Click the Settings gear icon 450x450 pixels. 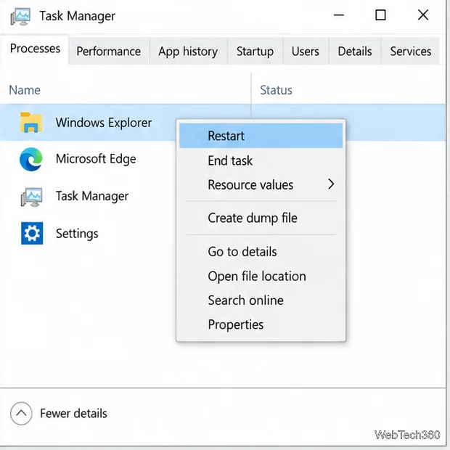click(32, 233)
